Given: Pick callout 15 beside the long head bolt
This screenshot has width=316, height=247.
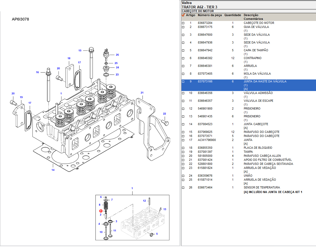Looking at the screenshot, I should pos(80,50).
